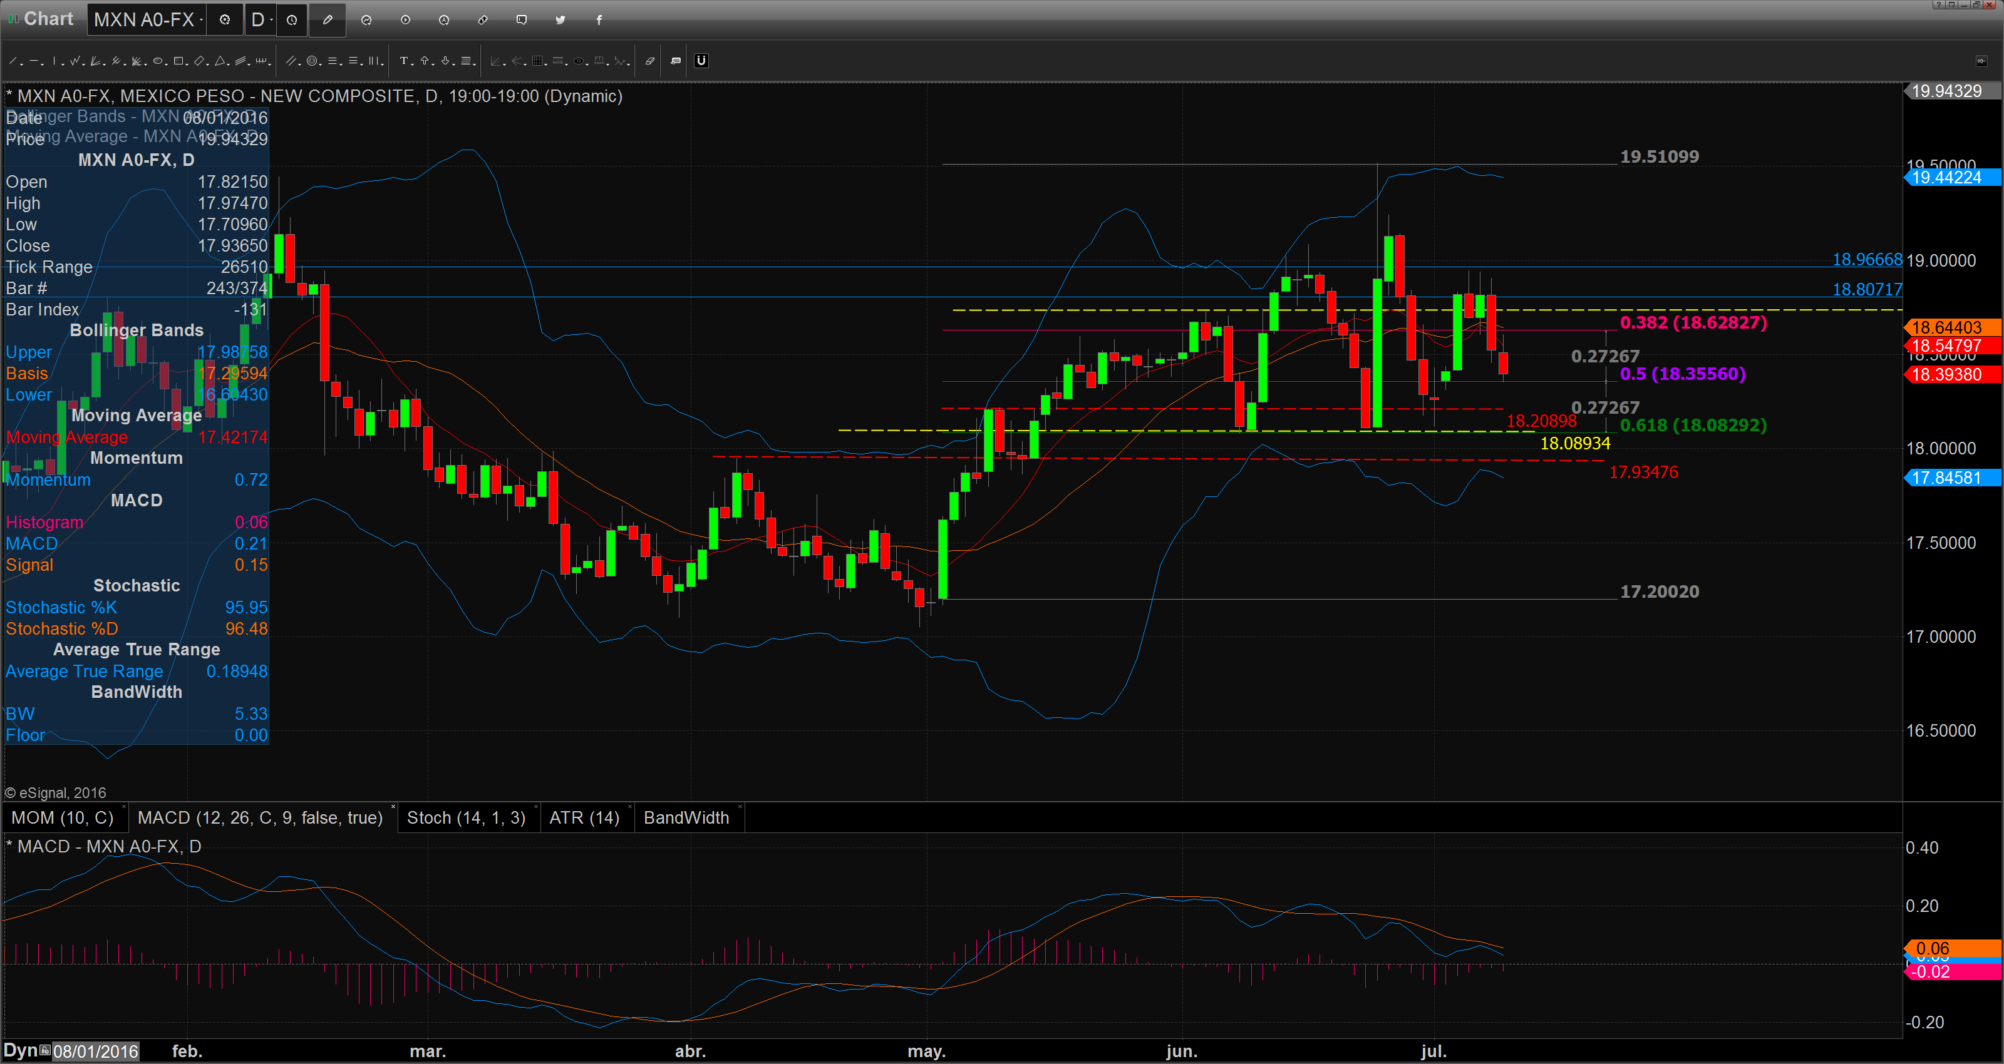Select the triangle drawing tool

[220, 61]
